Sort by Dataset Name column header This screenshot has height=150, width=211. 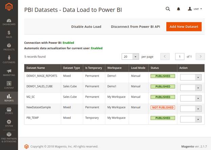point(43,68)
